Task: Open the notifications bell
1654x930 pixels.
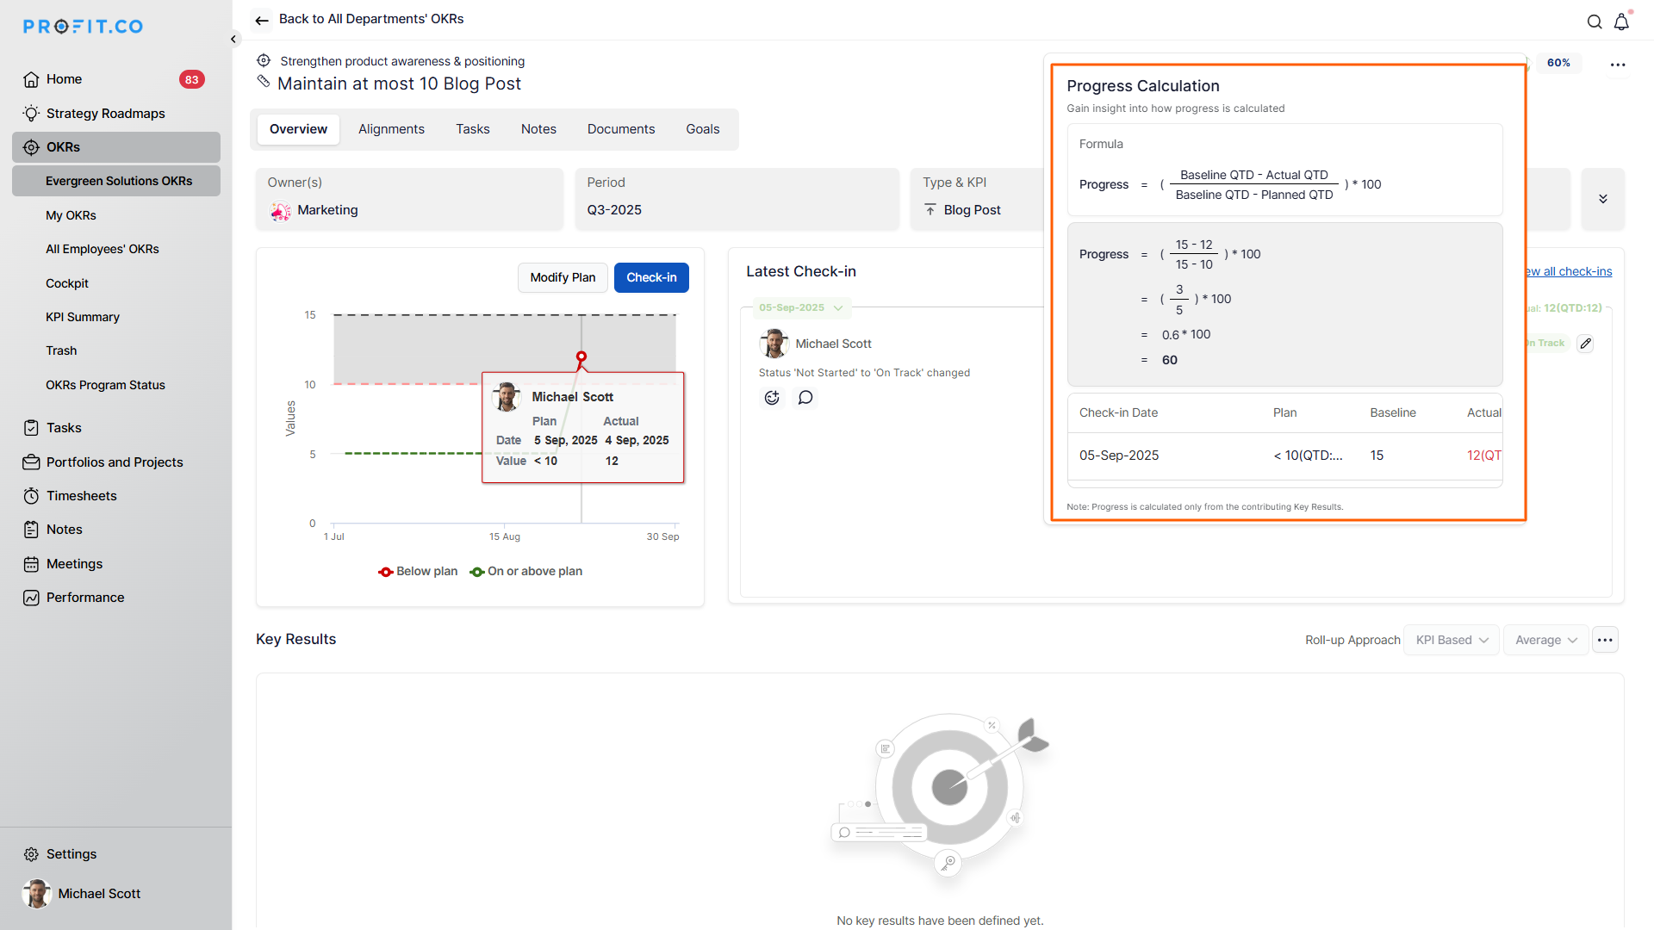Action: click(x=1621, y=22)
